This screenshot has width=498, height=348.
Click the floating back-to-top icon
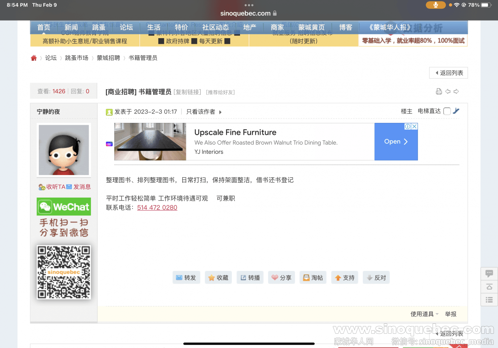tap(489, 287)
